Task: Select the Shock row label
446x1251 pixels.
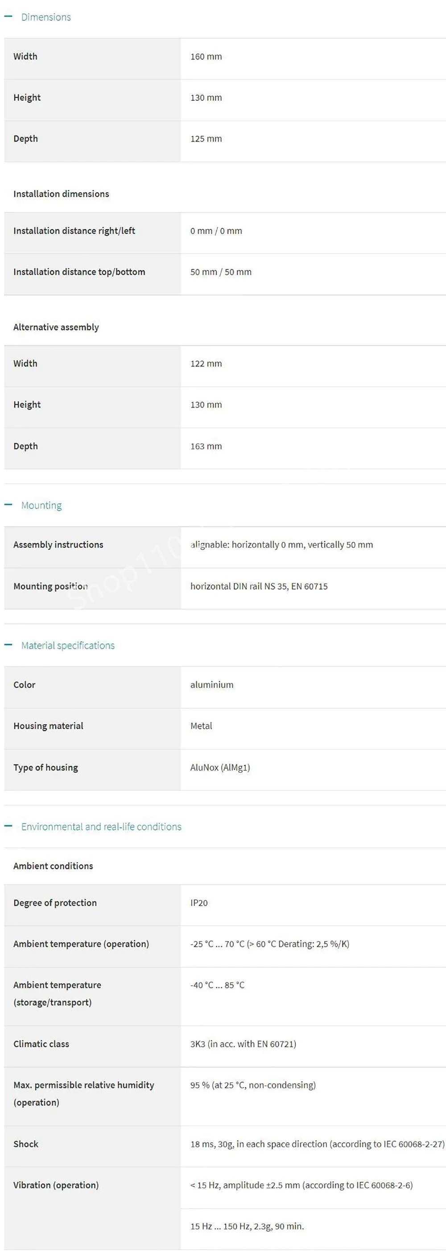Action: tap(26, 1144)
